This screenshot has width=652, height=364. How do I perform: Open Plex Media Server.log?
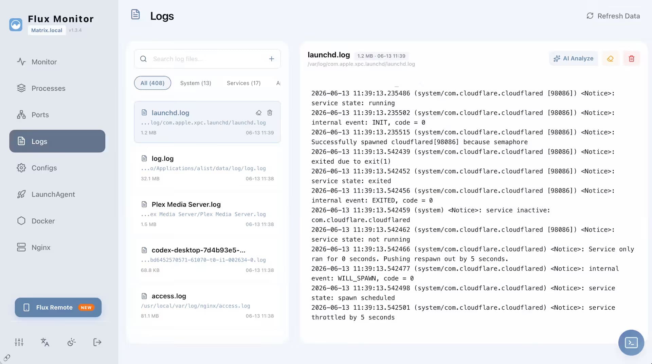click(x=207, y=214)
